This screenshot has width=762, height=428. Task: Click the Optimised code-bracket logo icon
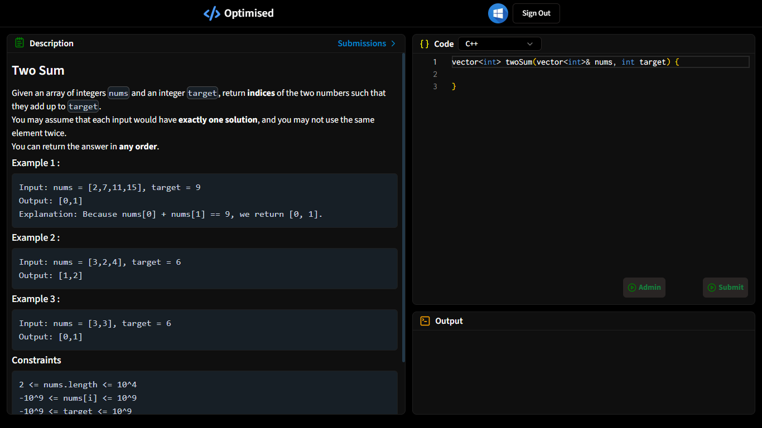[212, 13]
